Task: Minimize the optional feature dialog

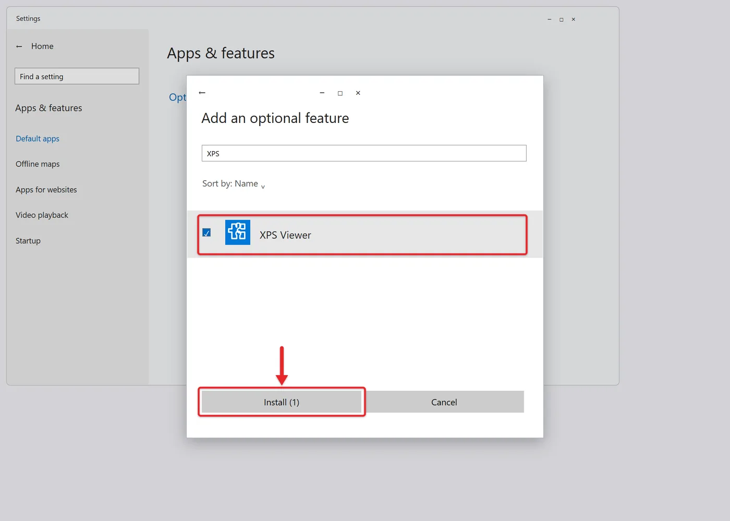Action: tap(322, 93)
